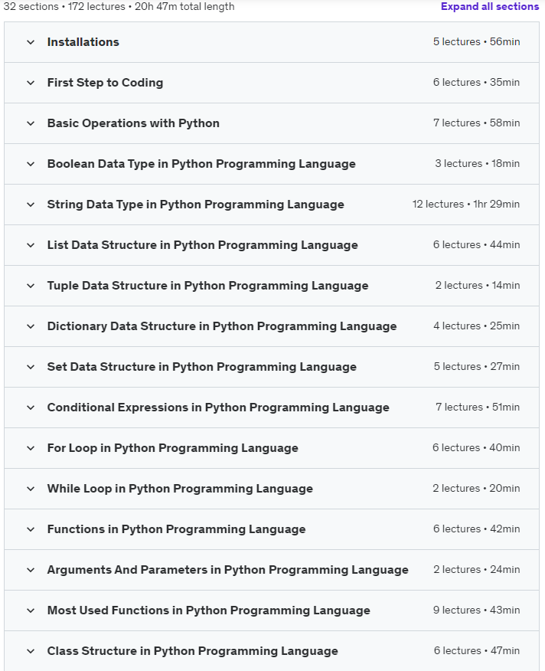Click the 3 lectures • 18min label
Screen dimensions: 545x671
478,164
